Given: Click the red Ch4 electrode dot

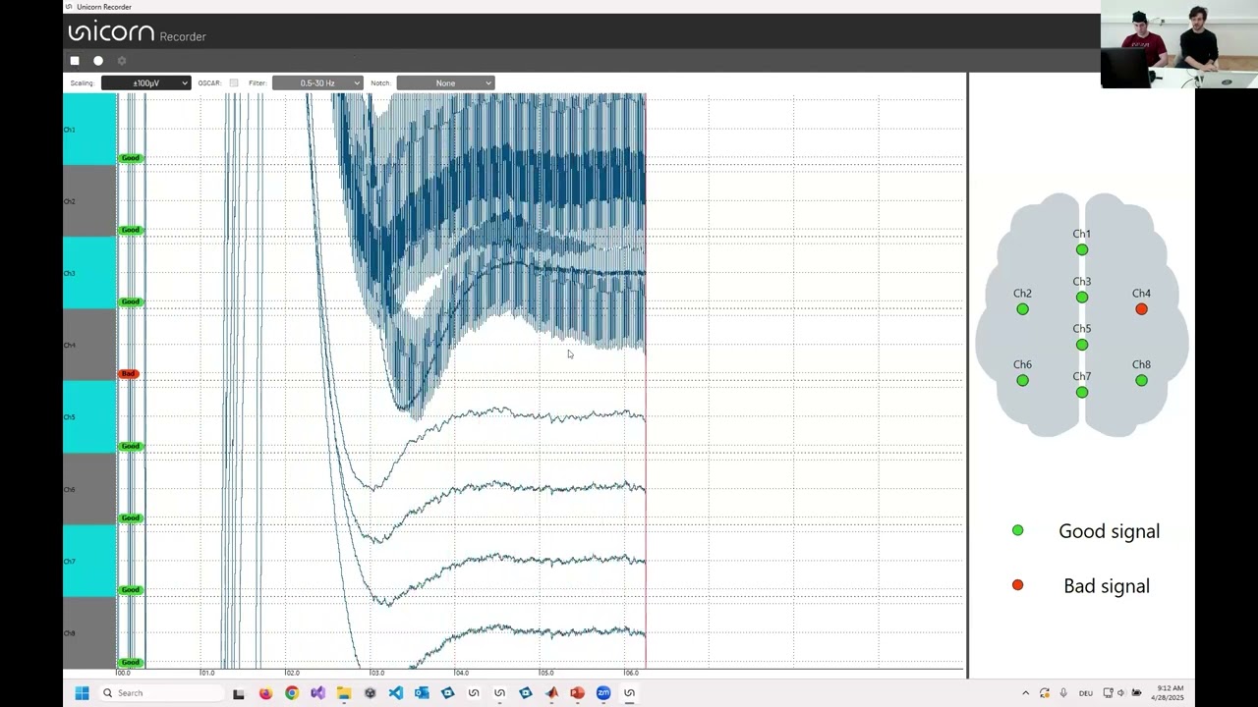Looking at the screenshot, I should tap(1141, 309).
